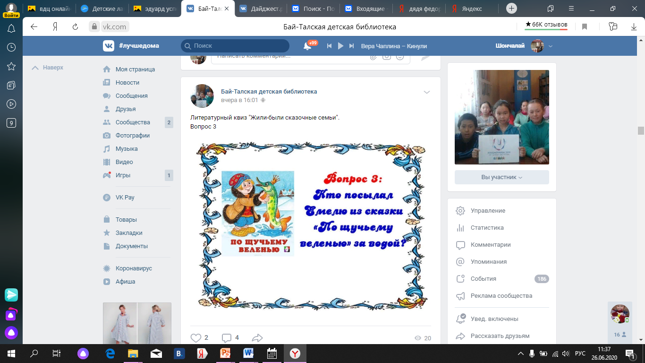Image resolution: width=645 pixels, height=363 pixels.
Task: Click the VK notifications bell icon
Action: click(x=307, y=46)
